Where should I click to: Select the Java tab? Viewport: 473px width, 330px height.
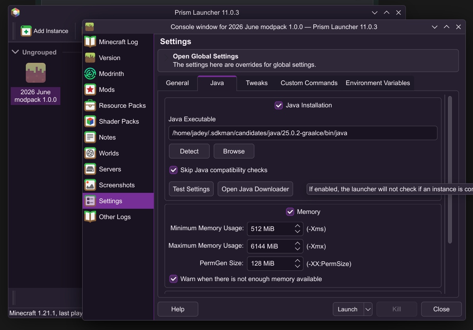(217, 83)
